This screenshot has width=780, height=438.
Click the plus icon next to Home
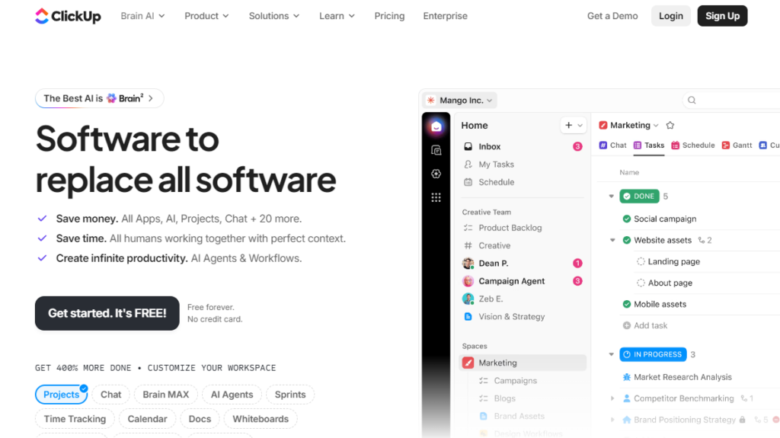pyautogui.click(x=568, y=126)
